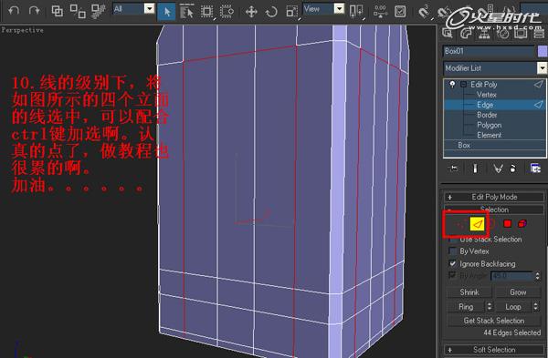Switch to the Motion command panel tab

point(503,33)
